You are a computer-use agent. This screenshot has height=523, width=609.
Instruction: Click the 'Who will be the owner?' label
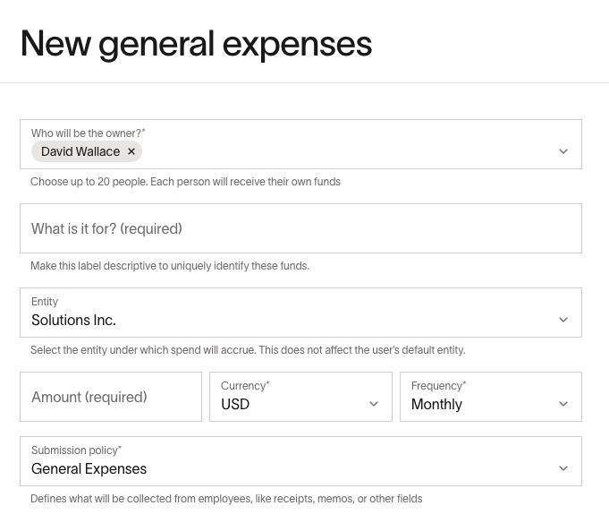coord(89,133)
